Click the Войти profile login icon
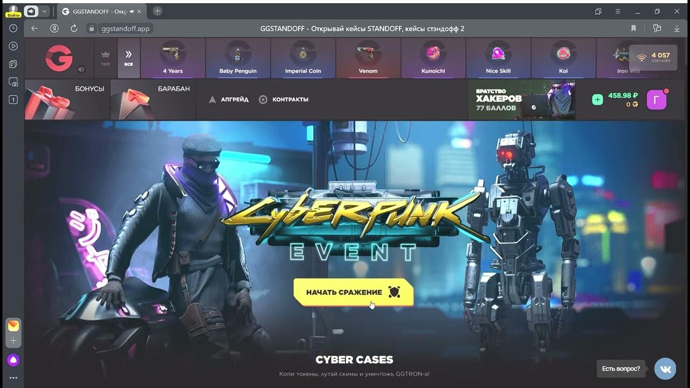The image size is (690, 388). click(13, 11)
